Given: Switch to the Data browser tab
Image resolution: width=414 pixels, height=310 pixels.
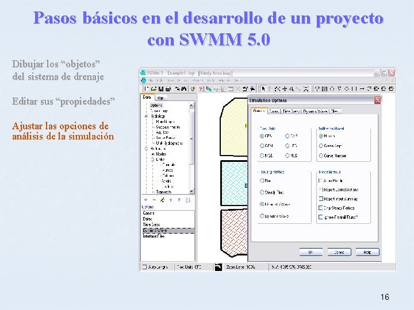Looking at the screenshot, I should coord(147,97).
